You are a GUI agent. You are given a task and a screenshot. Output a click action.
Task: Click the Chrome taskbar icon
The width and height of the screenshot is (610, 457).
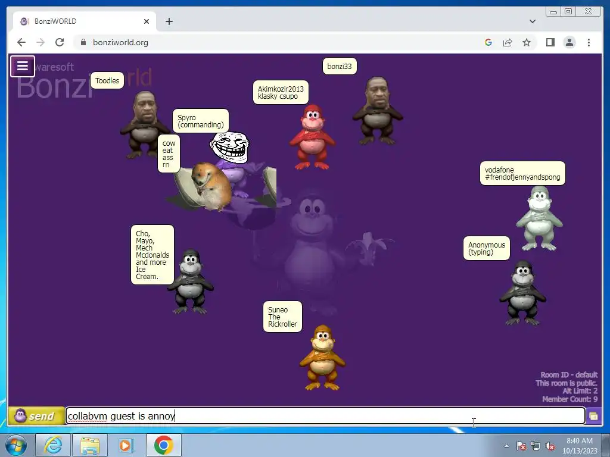point(164,445)
